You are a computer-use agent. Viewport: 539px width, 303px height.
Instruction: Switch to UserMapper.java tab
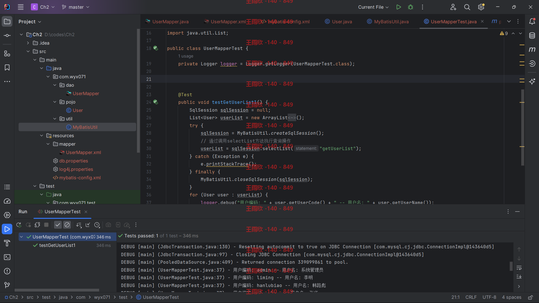167,22
